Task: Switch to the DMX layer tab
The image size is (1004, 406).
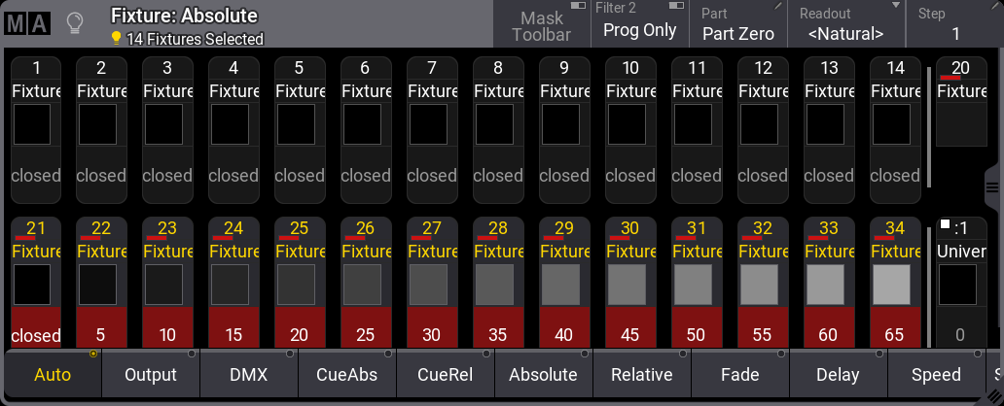Action: coord(249,375)
